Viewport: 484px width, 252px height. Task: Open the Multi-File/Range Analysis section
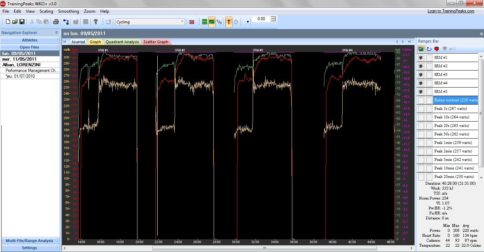tap(30, 241)
